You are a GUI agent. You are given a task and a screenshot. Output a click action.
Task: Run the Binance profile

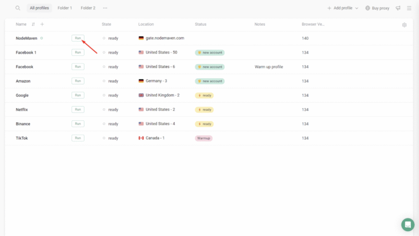point(77,124)
